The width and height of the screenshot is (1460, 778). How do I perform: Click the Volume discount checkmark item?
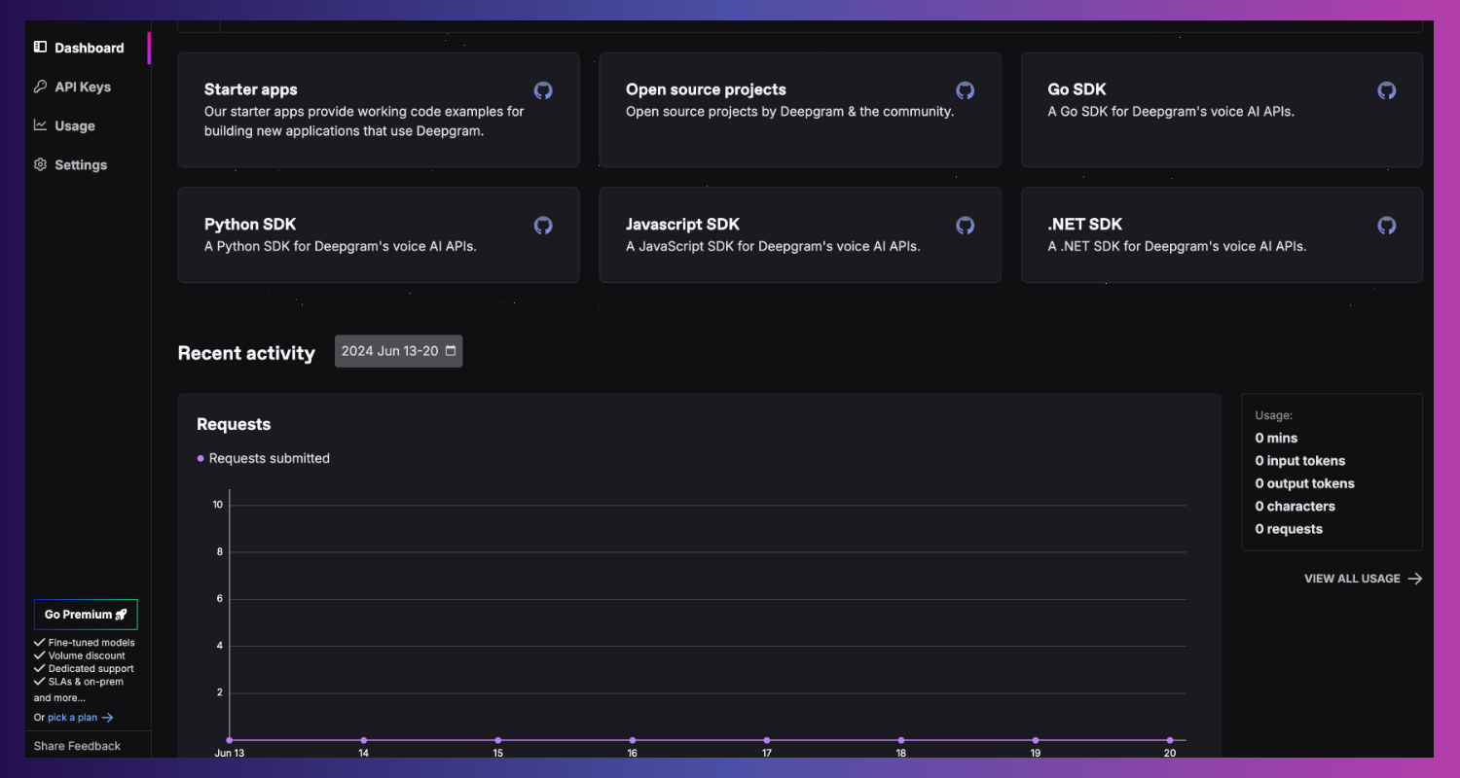tap(81, 655)
